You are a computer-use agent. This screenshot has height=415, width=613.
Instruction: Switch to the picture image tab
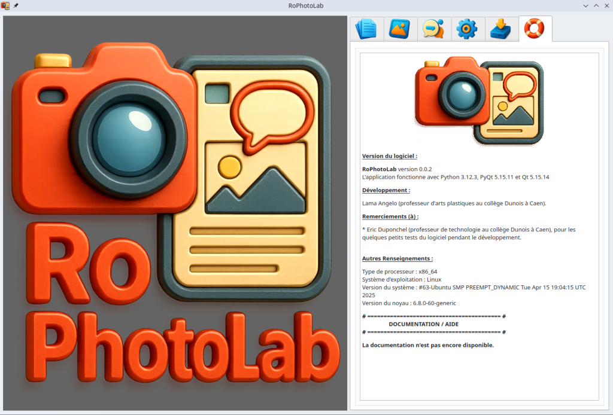pyautogui.click(x=399, y=29)
